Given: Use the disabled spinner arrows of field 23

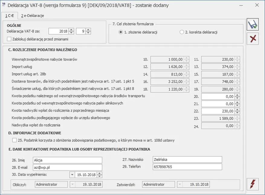Looking at the screenshot, I should [x=237, y=119].
